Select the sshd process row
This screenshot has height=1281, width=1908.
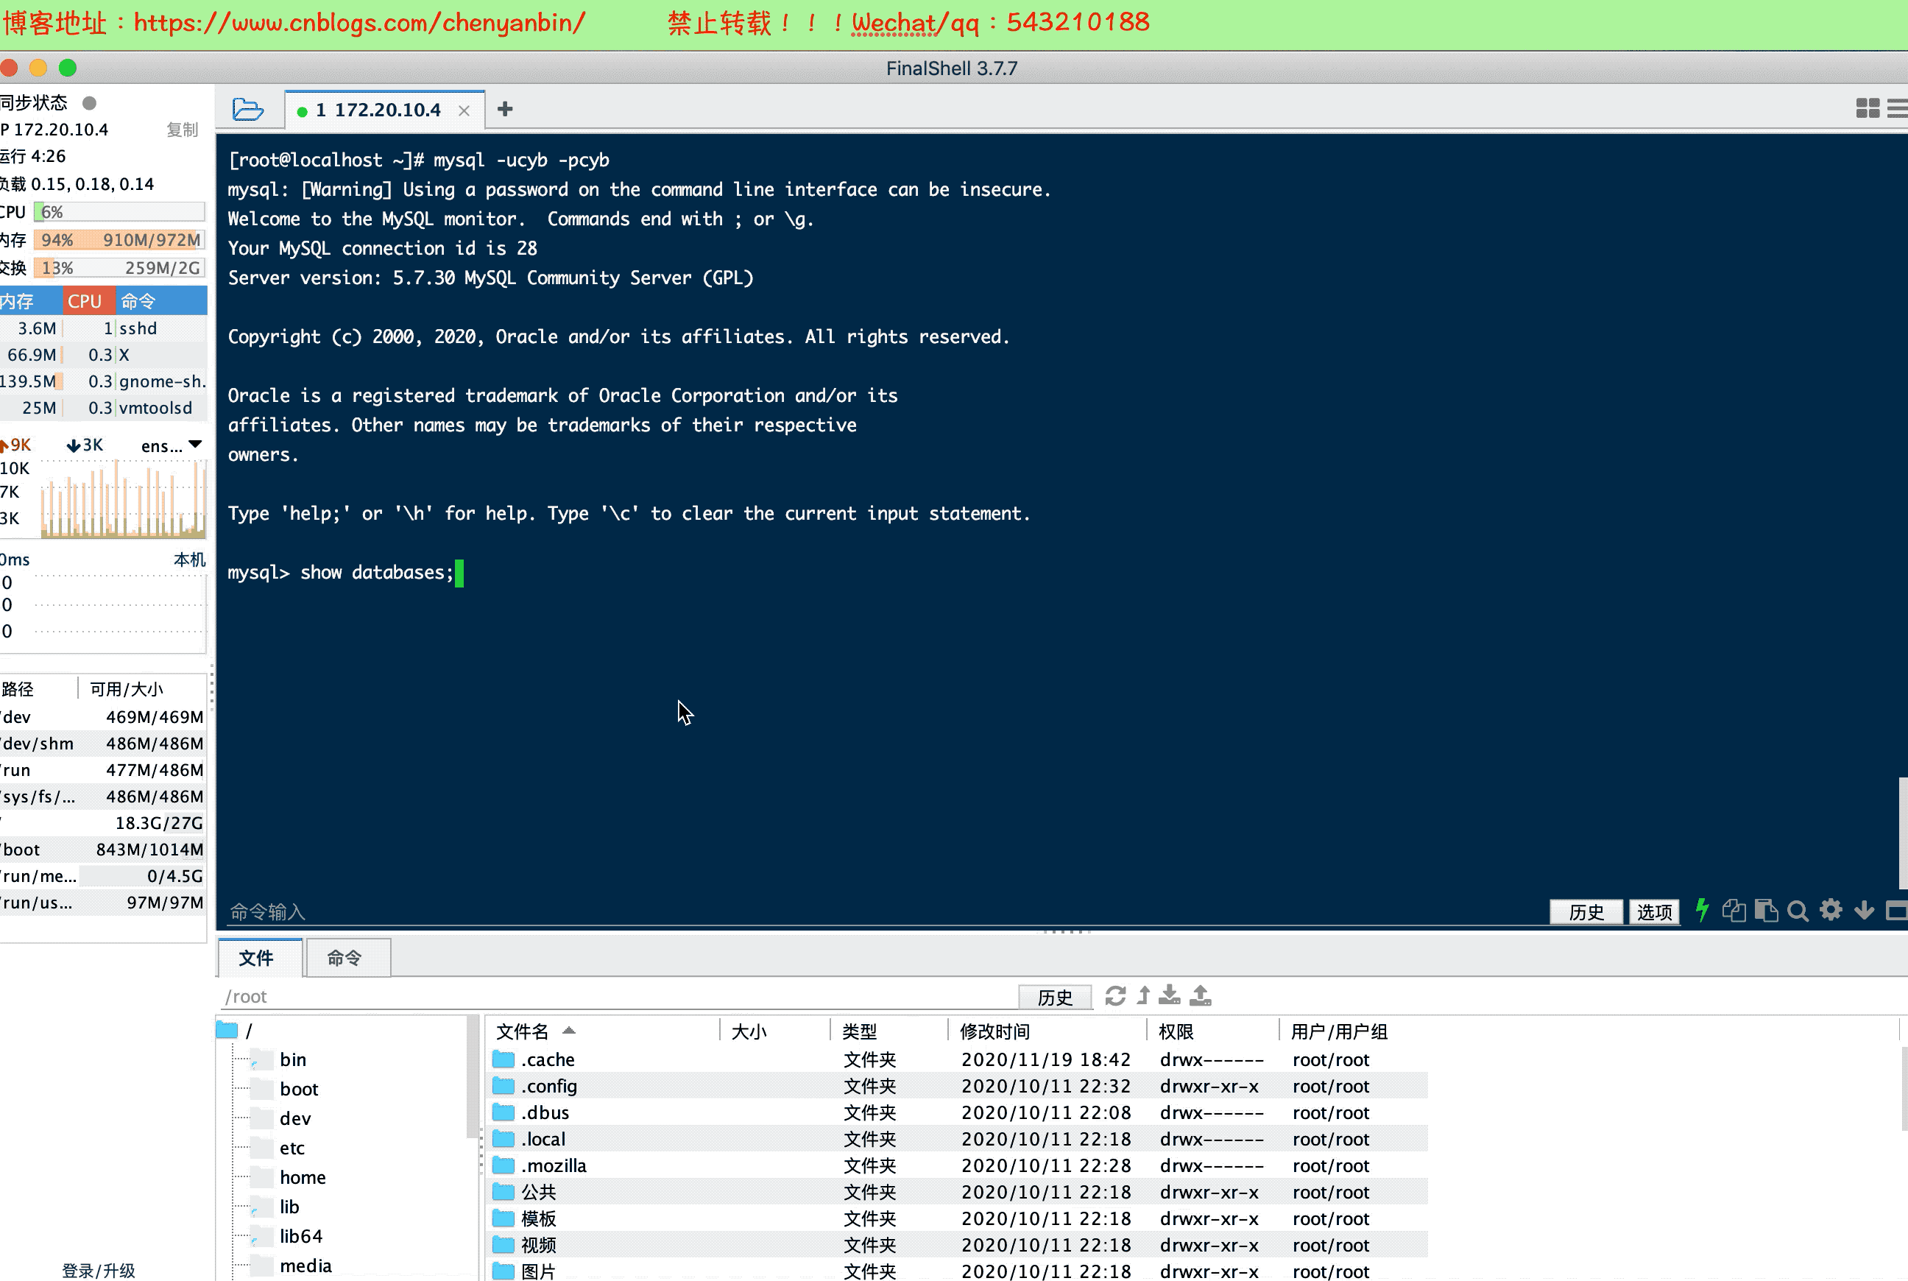tap(103, 328)
